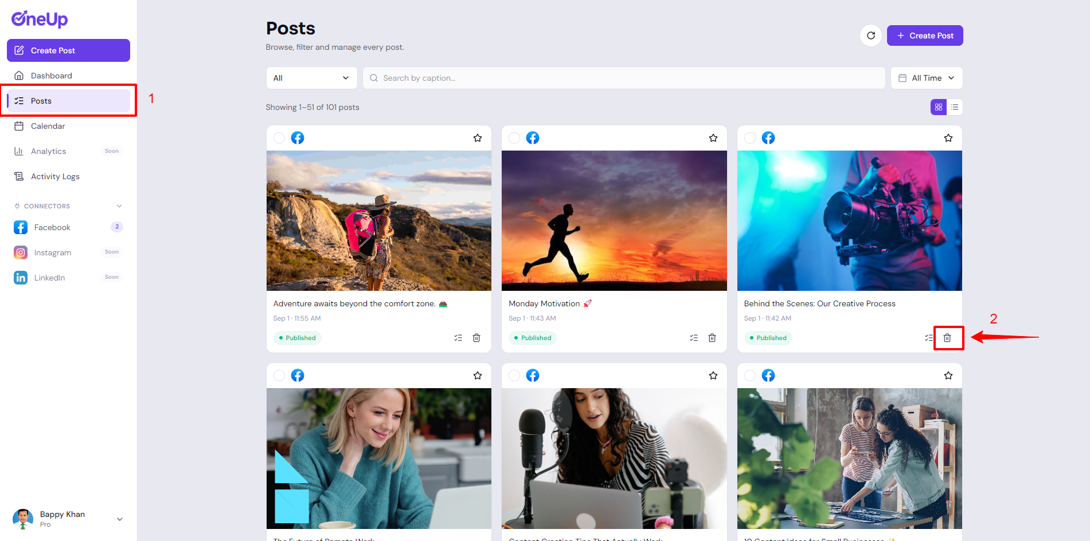The height and width of the screenshot is (541, 1090).
Task: Open the All filter dropdown
Action: [x=311, y=78]
